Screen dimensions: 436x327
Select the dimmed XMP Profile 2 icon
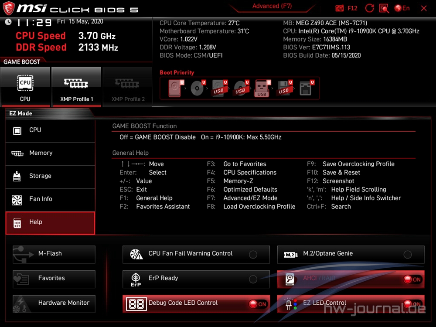pos(127,83)
